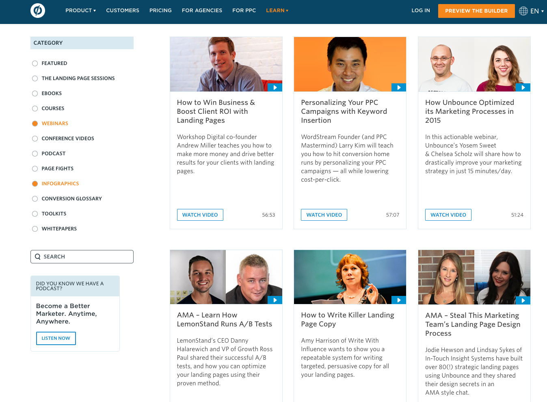Click the Log In link
The width and height of the screenshot is (547, 402).
pos(421,11)
